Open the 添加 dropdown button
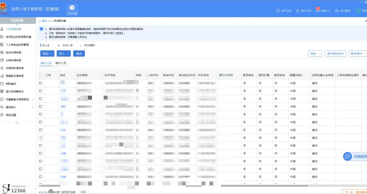 point(47,54)
